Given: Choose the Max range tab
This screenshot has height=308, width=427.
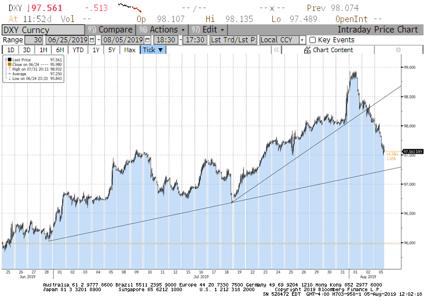Looking at the screenshot, I should pos(130,50).
